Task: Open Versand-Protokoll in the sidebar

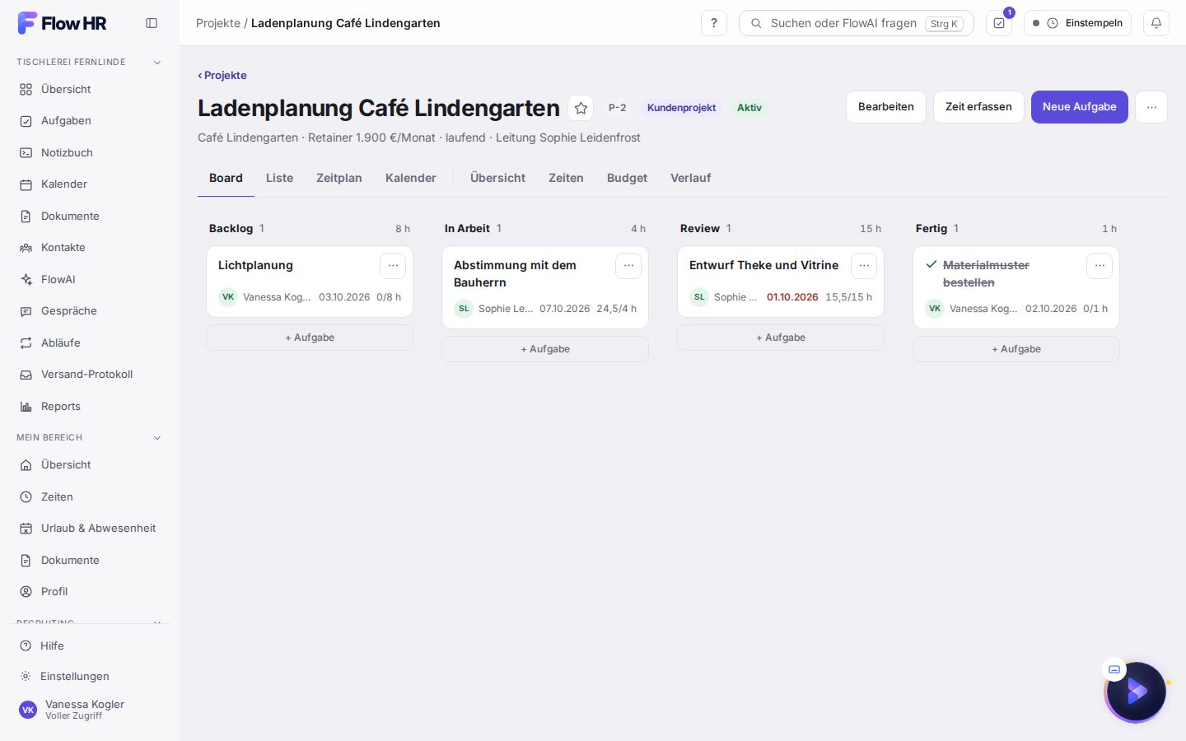Action: click(x=90, y=374)
